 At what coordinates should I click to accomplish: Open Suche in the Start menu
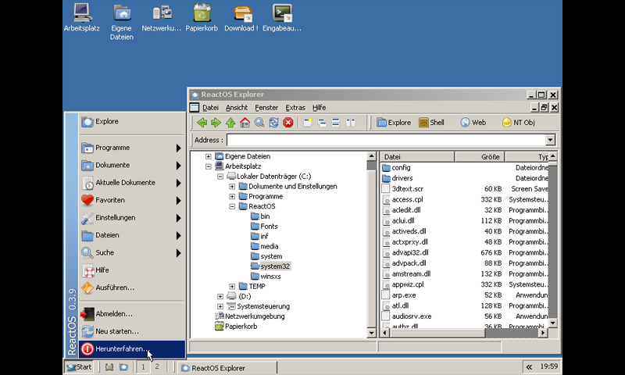point(132,253)
